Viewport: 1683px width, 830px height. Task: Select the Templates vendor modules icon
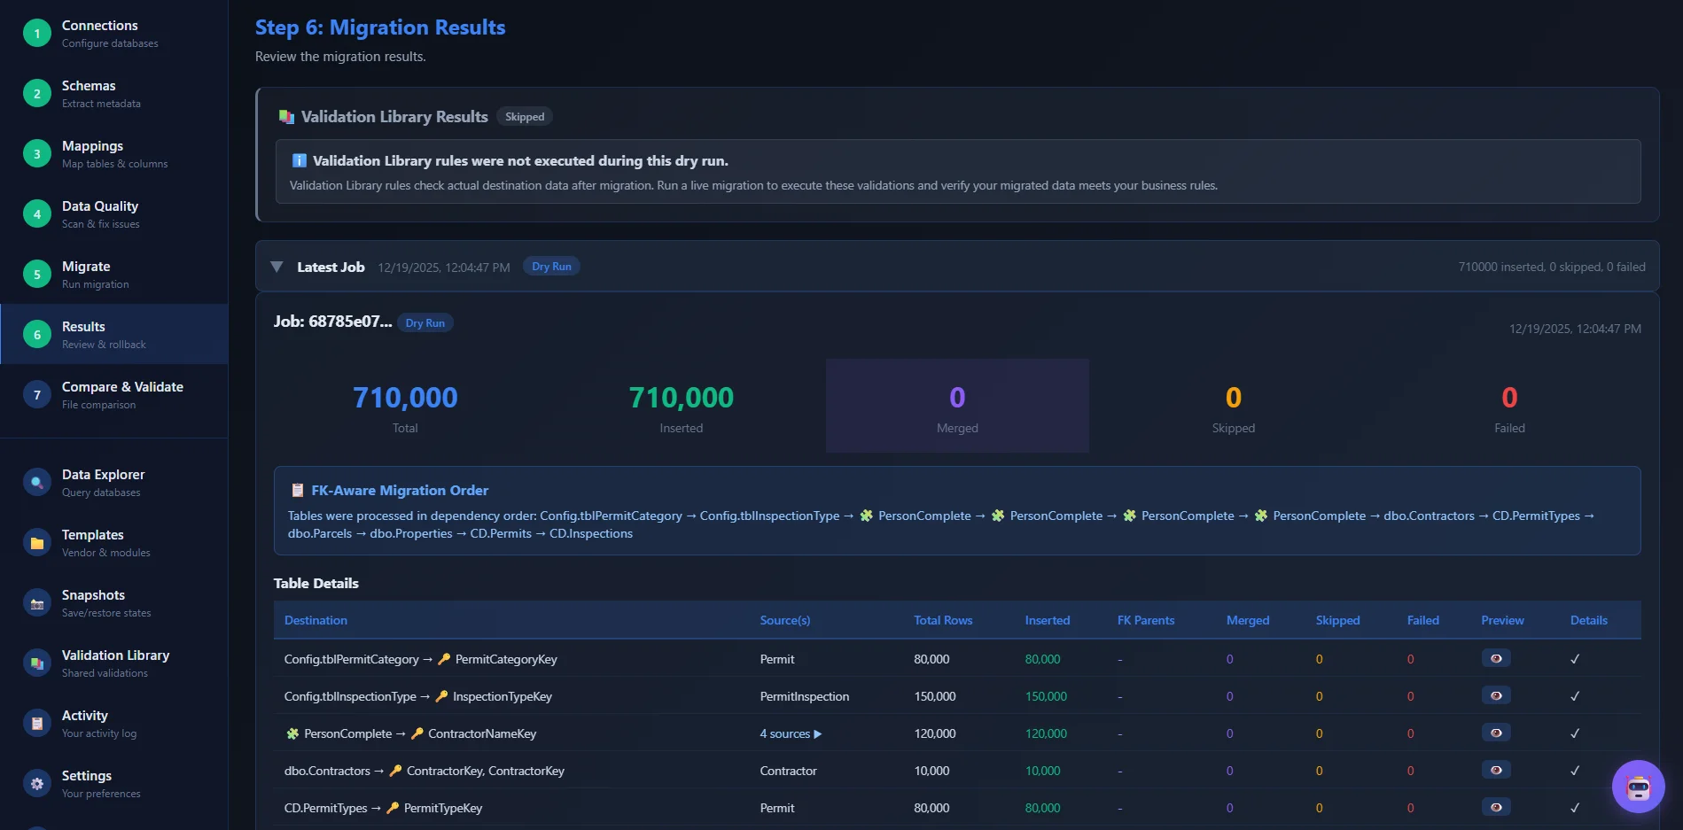pos(35,542)
